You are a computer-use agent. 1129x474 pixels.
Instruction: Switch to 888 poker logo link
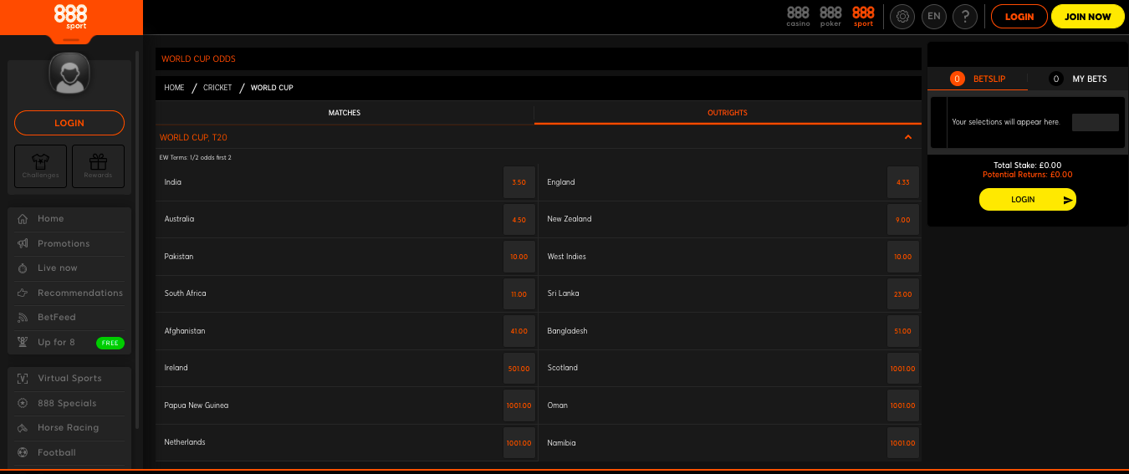point(830,16)
